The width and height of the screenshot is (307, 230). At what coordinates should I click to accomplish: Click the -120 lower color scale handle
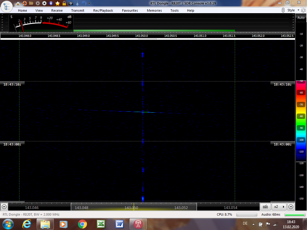301,162
